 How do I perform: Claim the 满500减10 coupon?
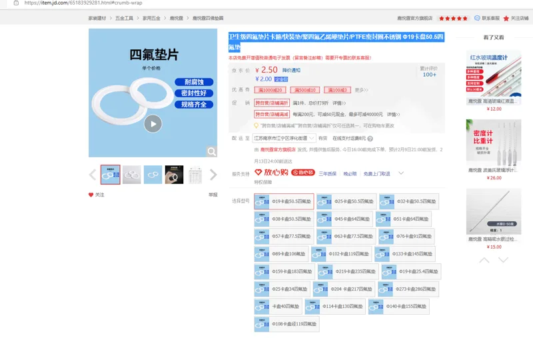pos(305,90)
